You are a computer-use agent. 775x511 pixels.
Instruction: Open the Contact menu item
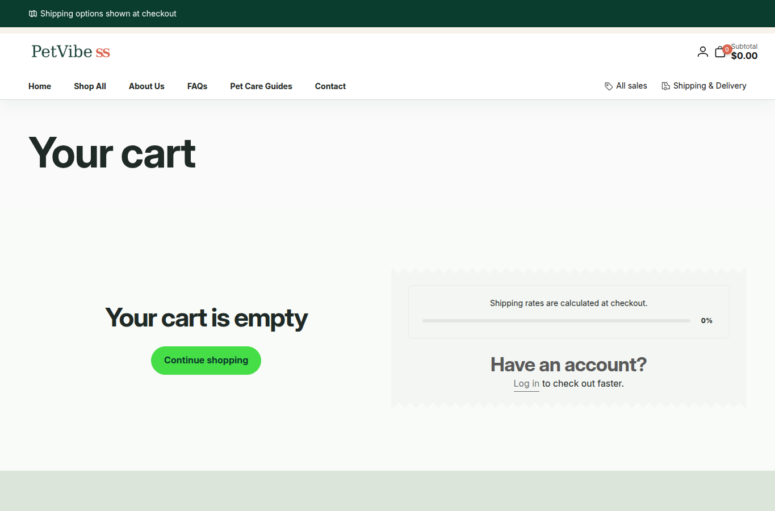pos(330,86)
